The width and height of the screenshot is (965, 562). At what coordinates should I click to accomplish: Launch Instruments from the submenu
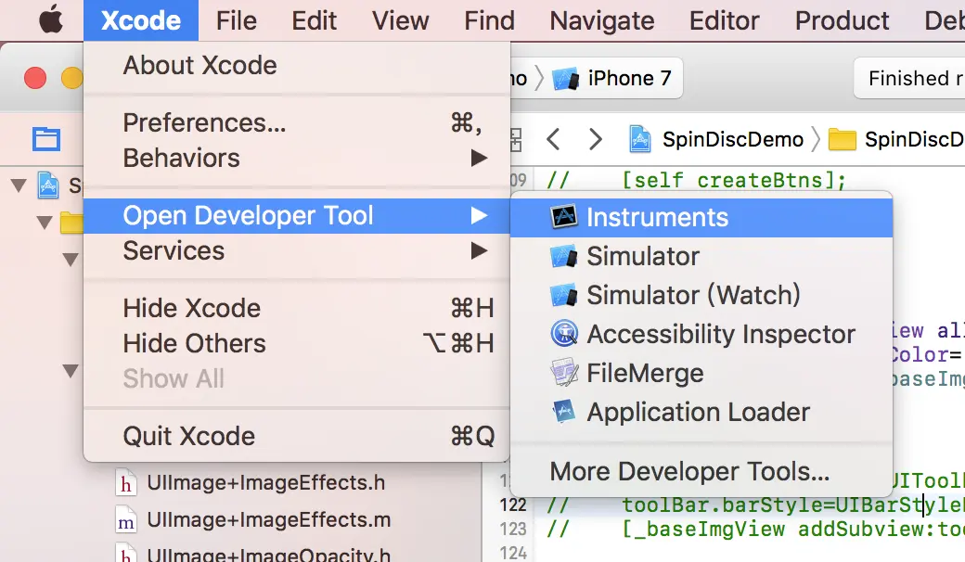click(x=701, y=217)
